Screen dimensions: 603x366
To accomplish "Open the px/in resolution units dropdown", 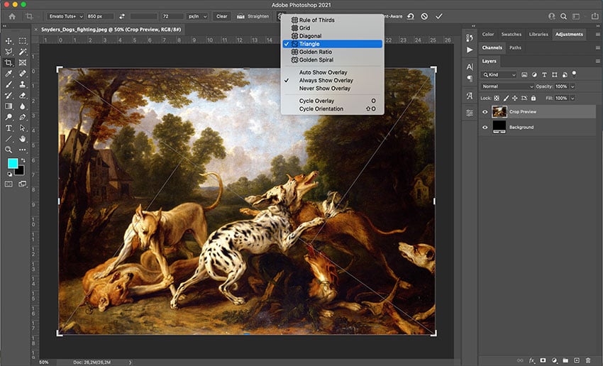I will [x=196, y=16].
